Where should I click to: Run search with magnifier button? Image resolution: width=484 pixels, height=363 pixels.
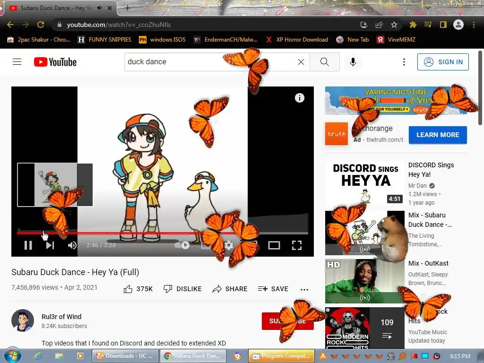(325, 62)
